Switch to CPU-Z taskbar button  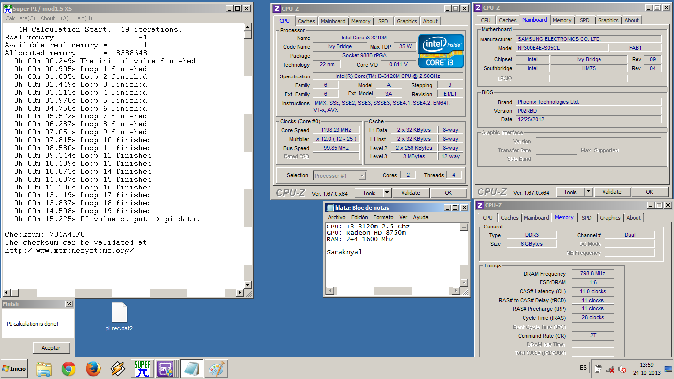click(x=166, y=369)
